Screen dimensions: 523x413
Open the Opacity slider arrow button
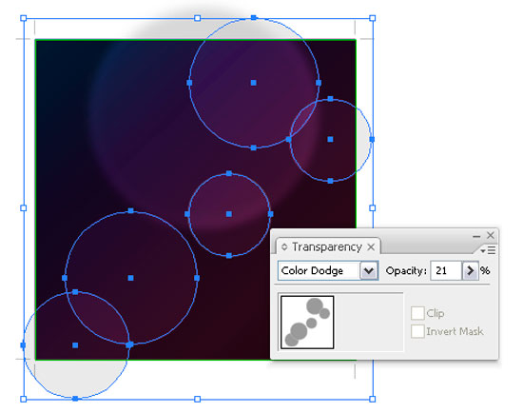point(470,270)
